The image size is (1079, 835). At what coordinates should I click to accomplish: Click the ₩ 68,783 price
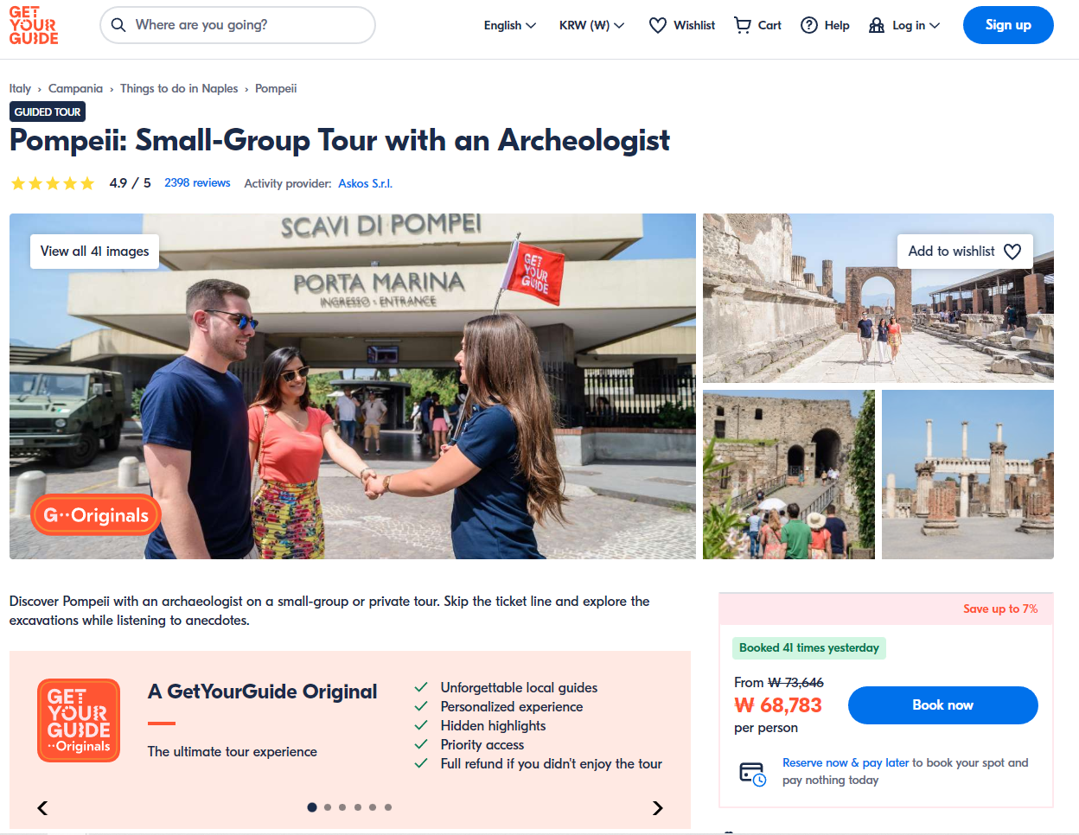[x=778, y=705]
